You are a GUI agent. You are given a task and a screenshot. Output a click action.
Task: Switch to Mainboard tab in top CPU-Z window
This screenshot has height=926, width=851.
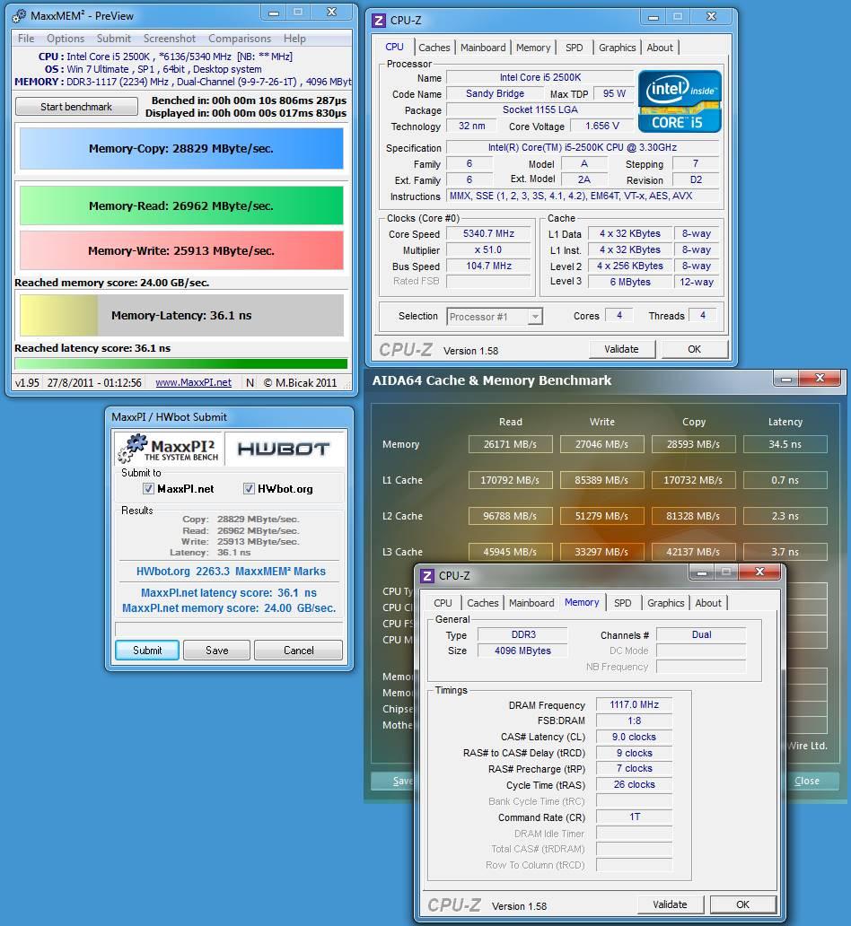483,48
